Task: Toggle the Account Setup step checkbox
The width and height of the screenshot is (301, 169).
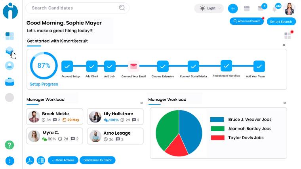Action: 67,66
